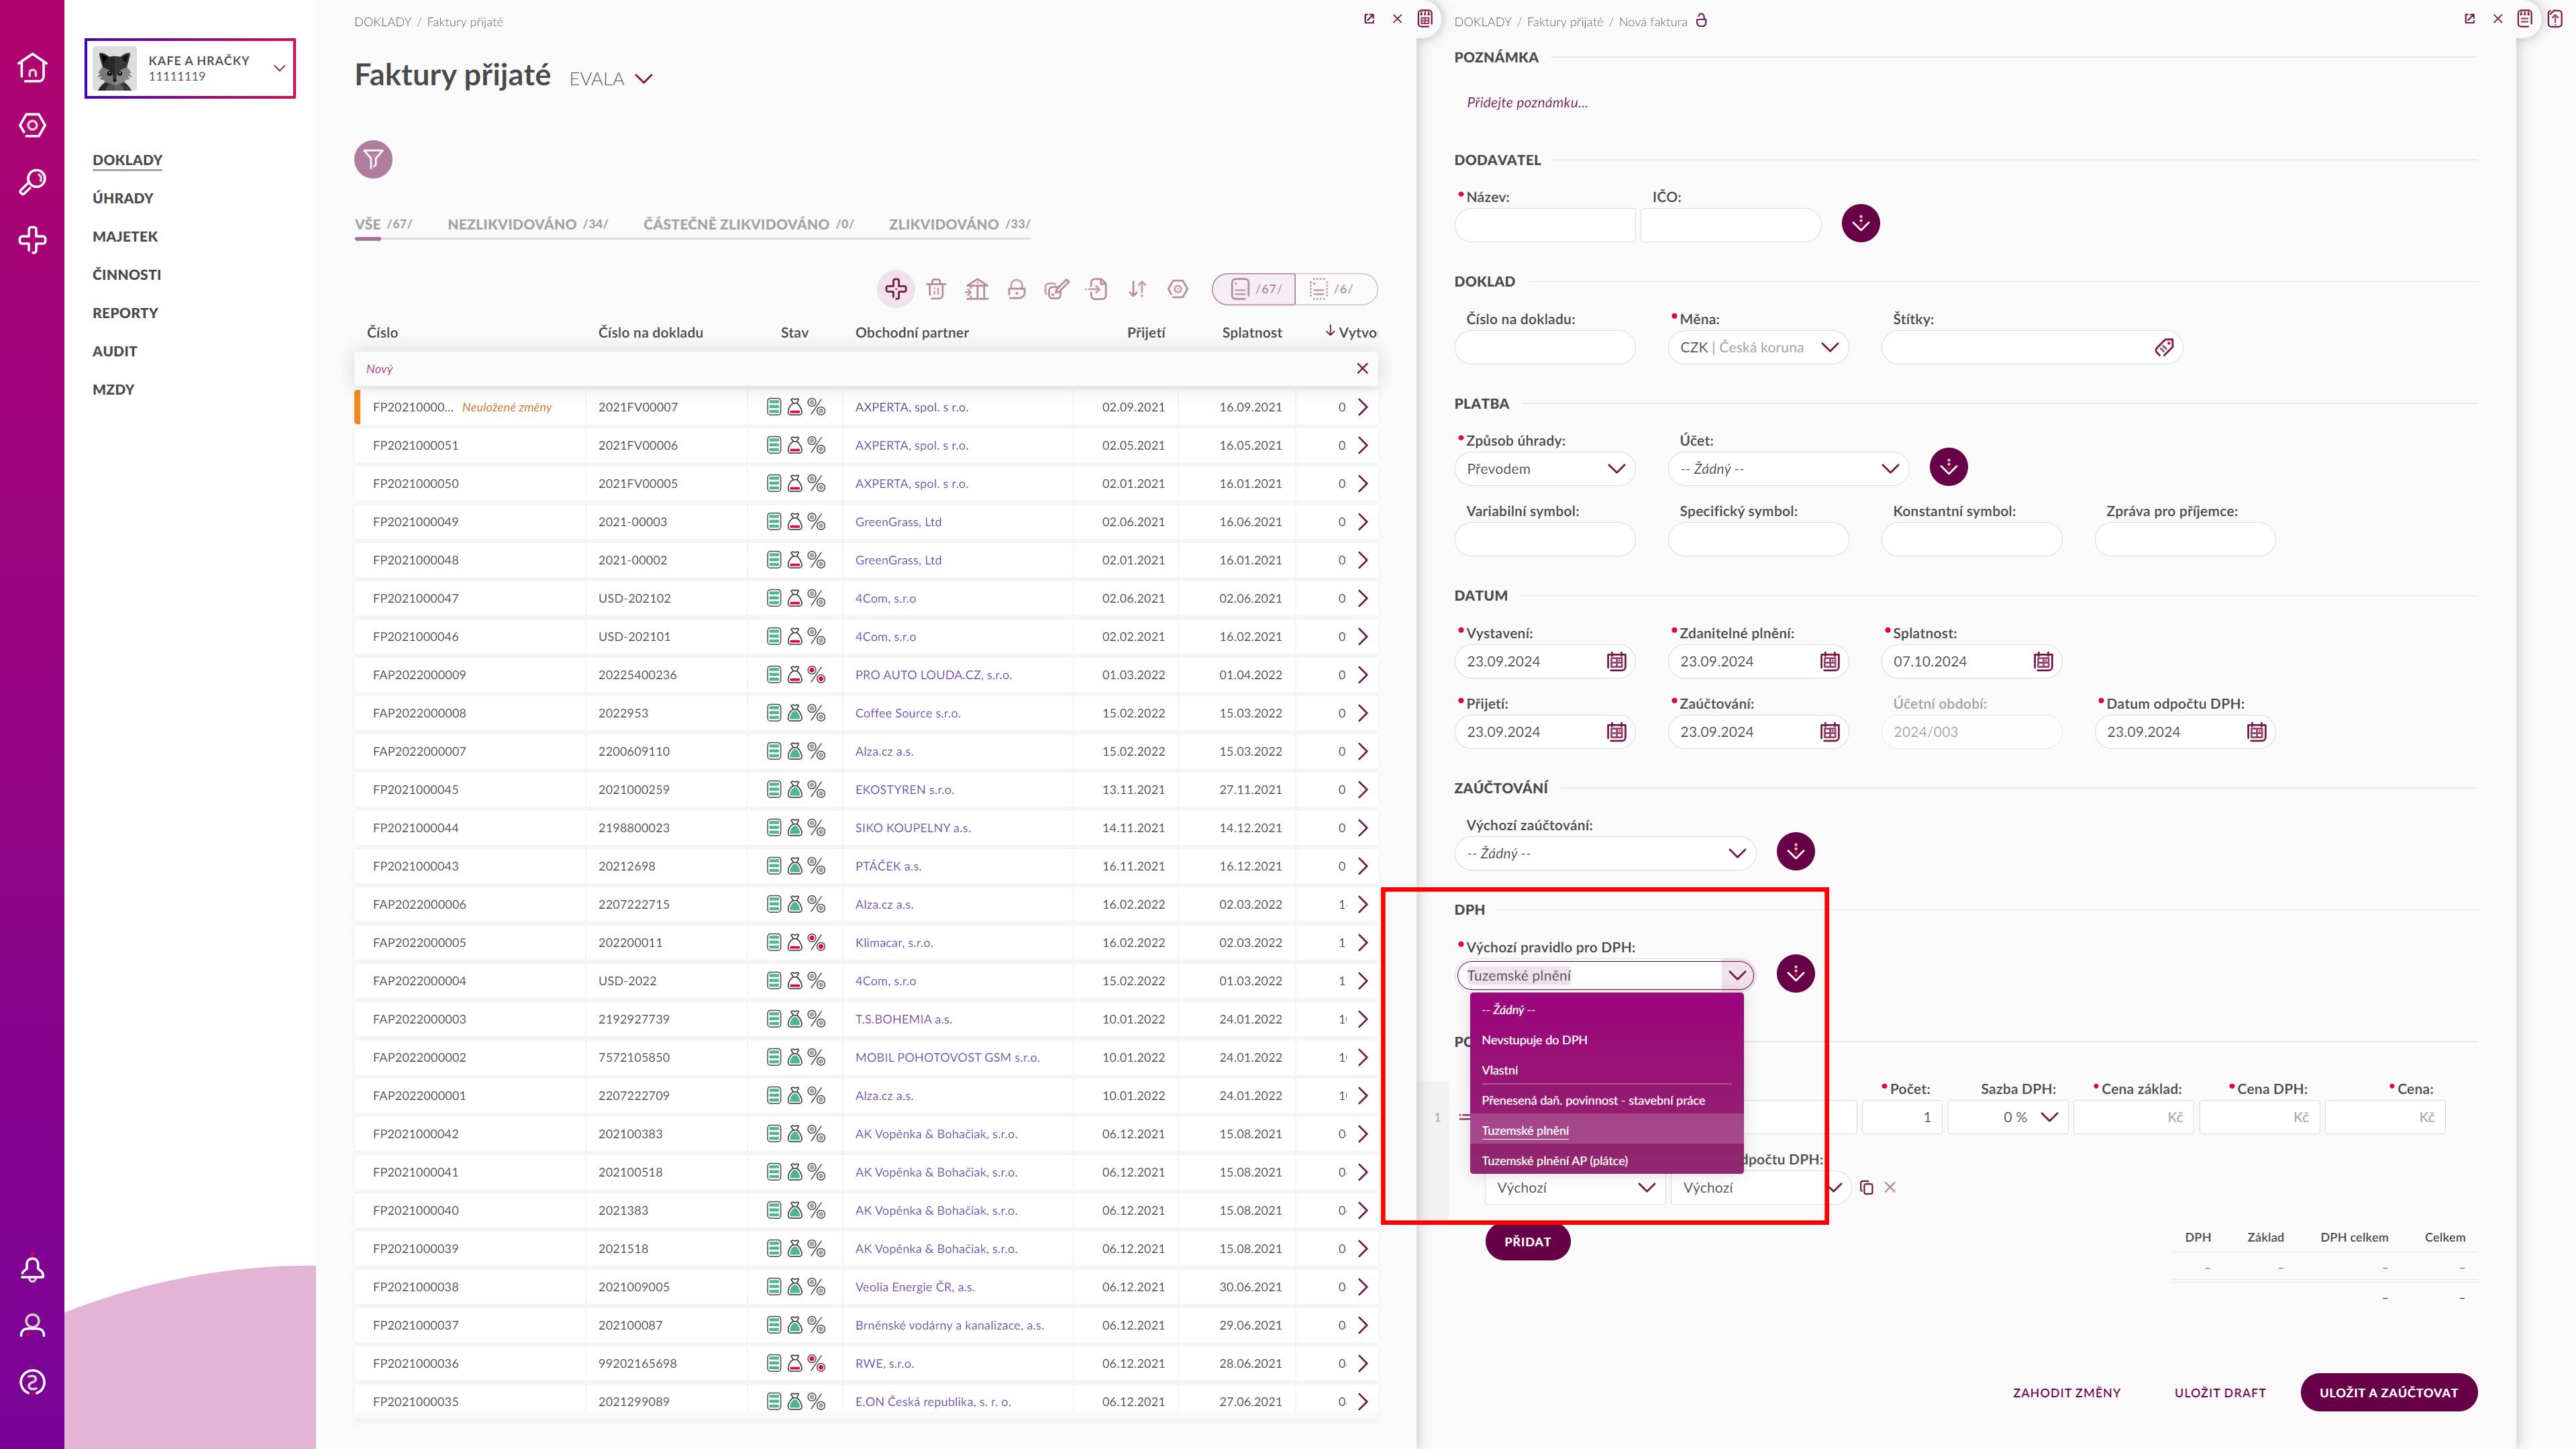Open notifications bell icon

(x=32, y=1269)
